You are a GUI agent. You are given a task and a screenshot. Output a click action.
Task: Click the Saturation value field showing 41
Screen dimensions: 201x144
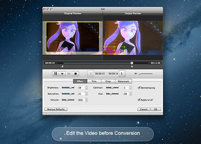coord(81,94)
